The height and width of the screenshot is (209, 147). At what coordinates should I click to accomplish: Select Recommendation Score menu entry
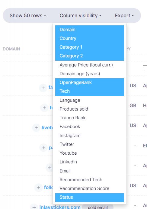coord(90,188)
